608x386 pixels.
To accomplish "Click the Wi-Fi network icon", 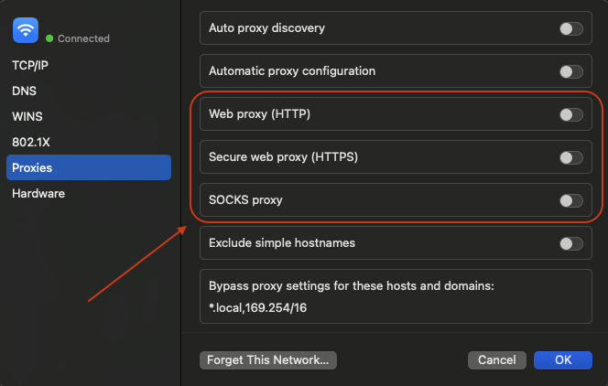I will (x=25, y=30).
